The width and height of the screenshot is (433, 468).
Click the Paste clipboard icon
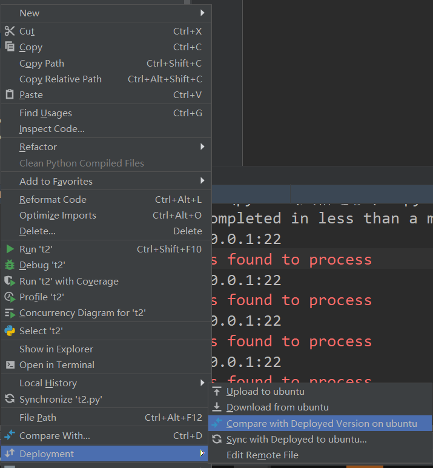[x=10, y=95]
